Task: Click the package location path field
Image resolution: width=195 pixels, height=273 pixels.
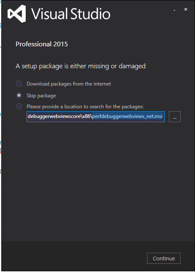Action: coord(96,117)
